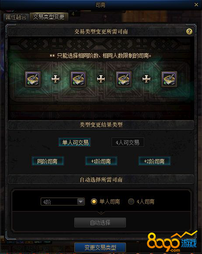Click the 变更交易类型 button

coord(100,247)
